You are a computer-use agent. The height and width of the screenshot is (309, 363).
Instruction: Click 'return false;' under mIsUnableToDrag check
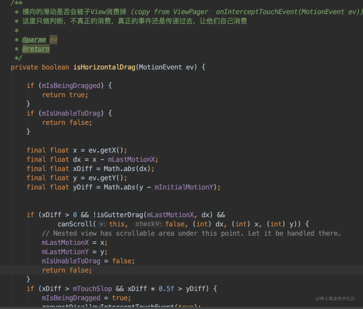coord(67,123)
